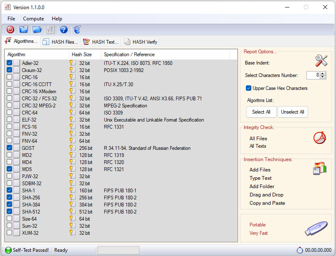
Task: Click the tools icon in Report Options
Action: click(321, 61)
